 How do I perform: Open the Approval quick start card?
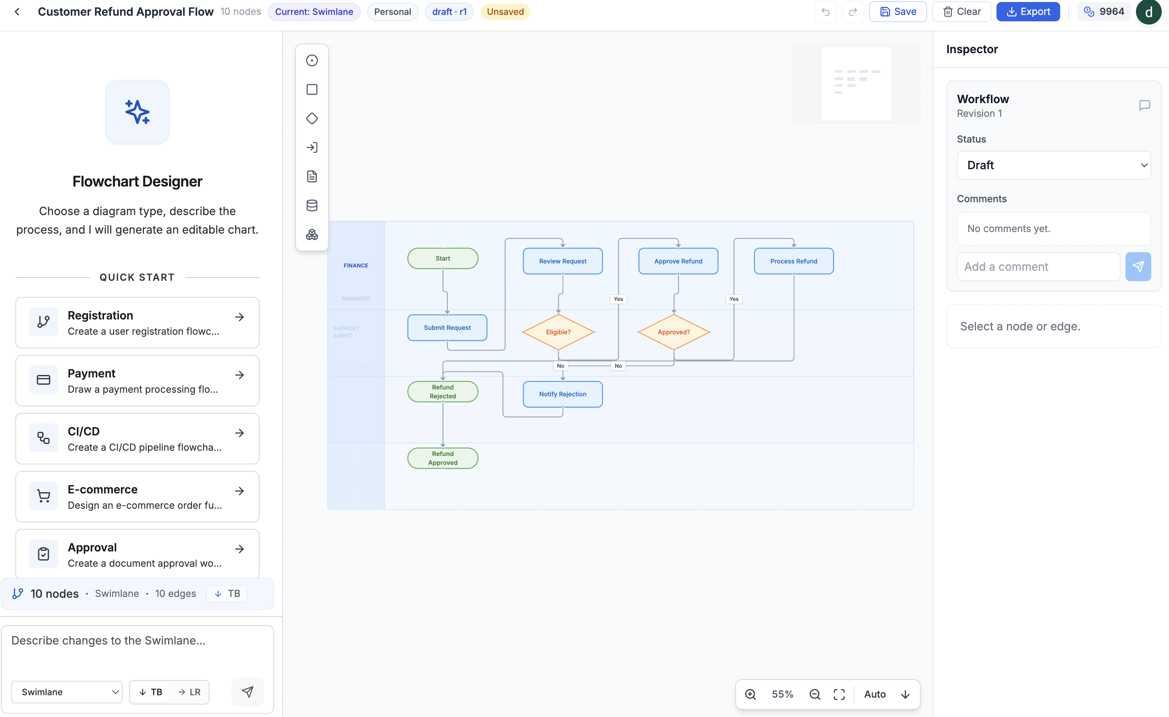click(137, 553)
